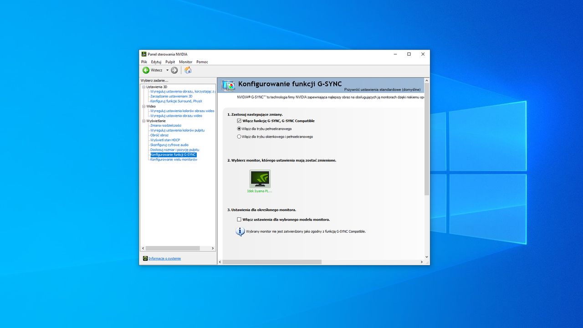The width and height of the screenshot is (583, 328).
Task: Open Zmiana rozdzielczości
Action: 166,125
